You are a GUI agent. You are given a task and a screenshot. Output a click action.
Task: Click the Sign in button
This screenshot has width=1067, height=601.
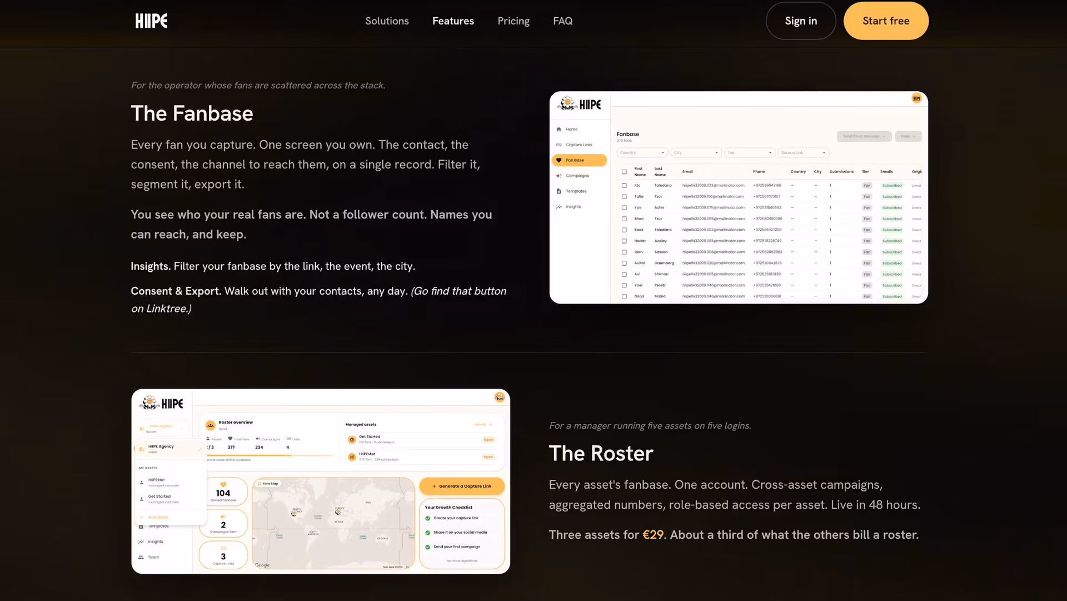click(801, 21)
